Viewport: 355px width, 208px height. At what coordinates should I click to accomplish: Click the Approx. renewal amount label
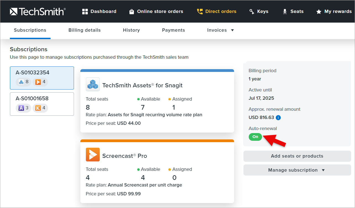(275, 109)
